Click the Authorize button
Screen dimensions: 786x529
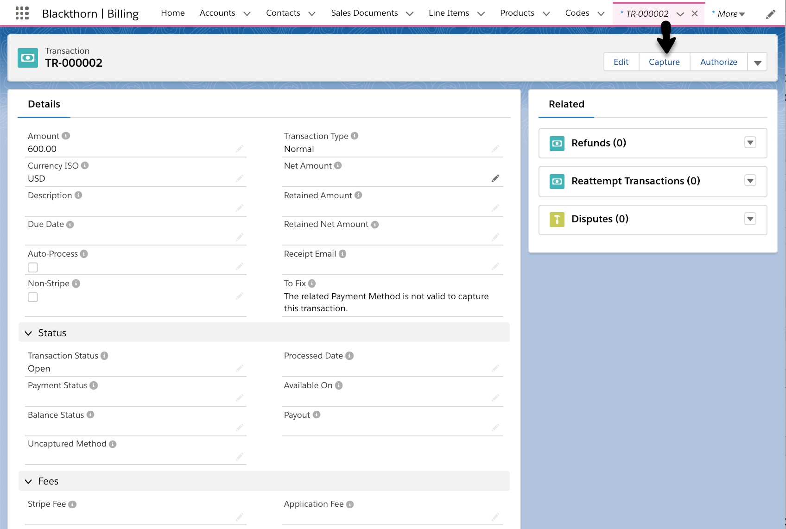pos(718,62)
